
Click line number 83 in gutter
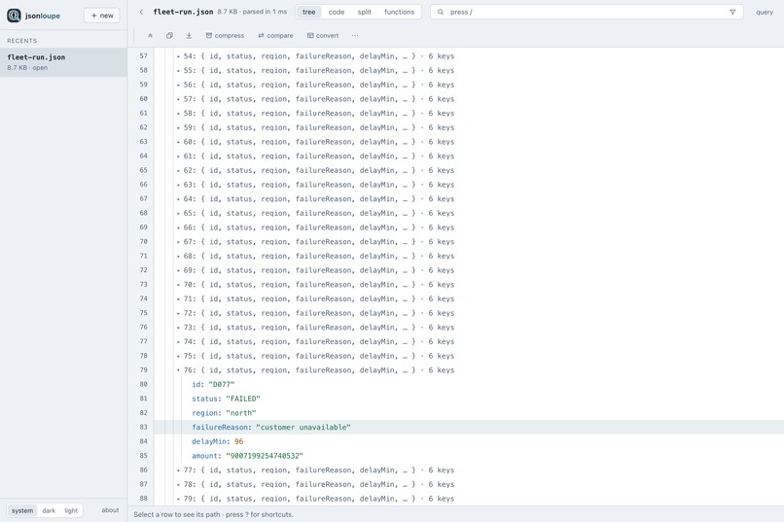pos(144,427)
